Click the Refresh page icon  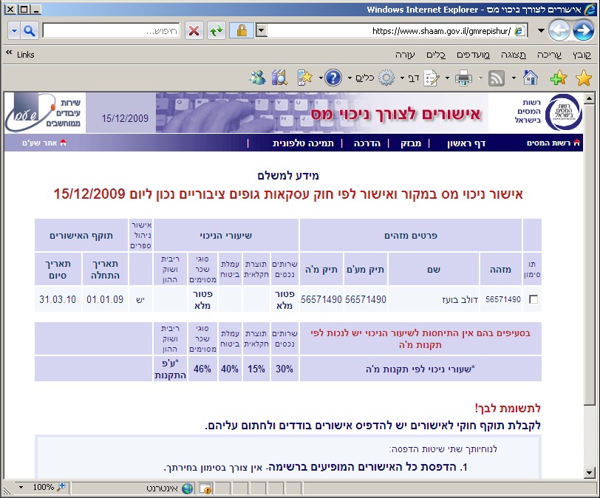tap(216, 31)
